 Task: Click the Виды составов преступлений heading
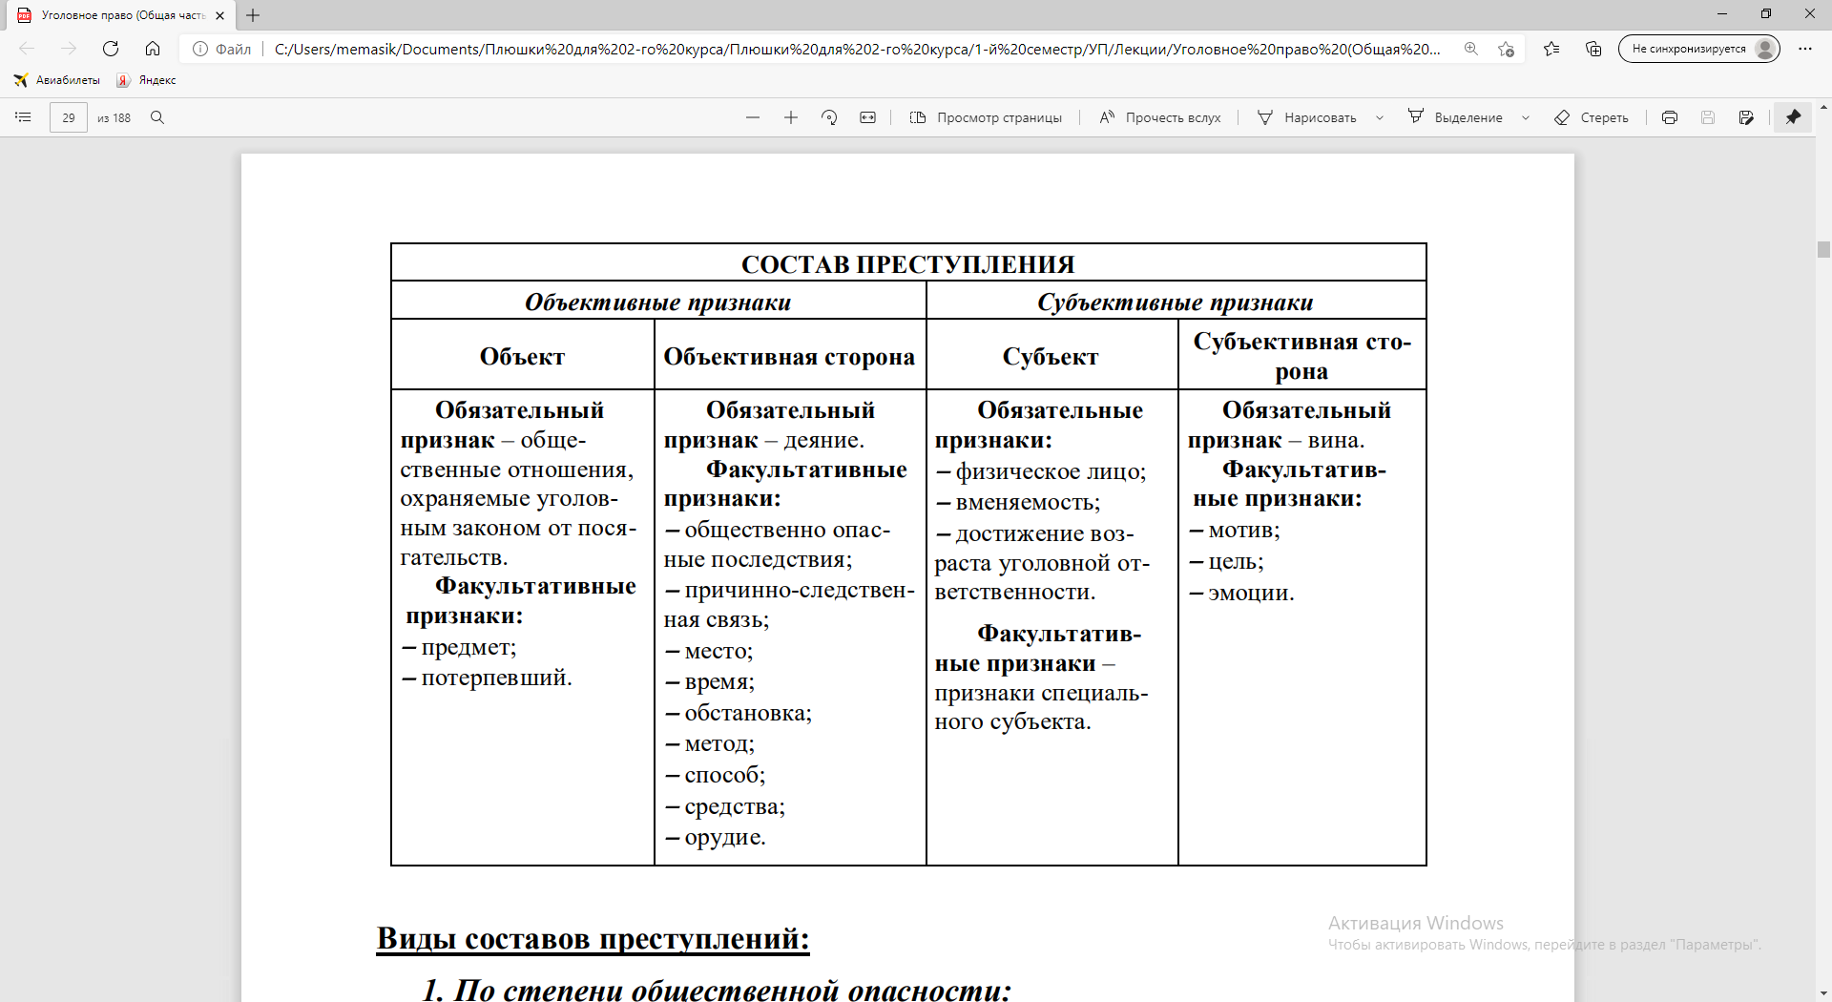(593, 938)
